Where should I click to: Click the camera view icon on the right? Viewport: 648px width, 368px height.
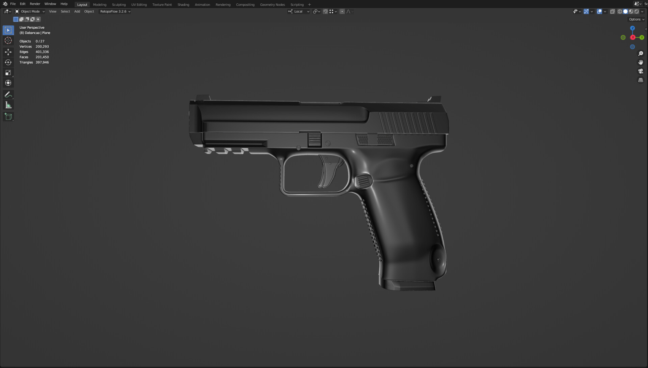pos(641,71)
